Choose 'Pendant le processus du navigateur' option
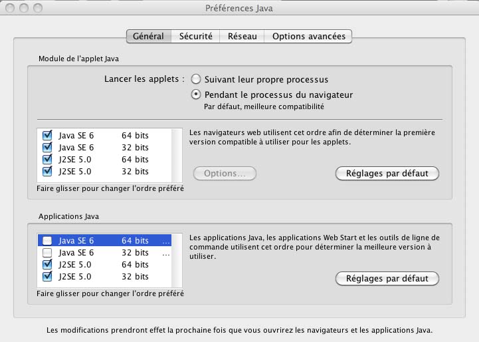This screenshot has width=479, height=342. pos(196,94)
